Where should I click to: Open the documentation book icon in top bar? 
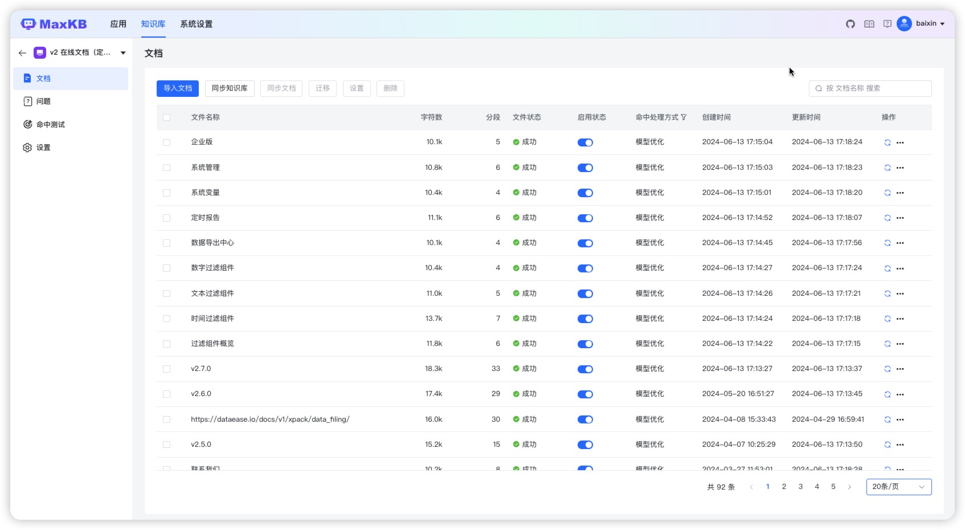click(x=869, y=25)
